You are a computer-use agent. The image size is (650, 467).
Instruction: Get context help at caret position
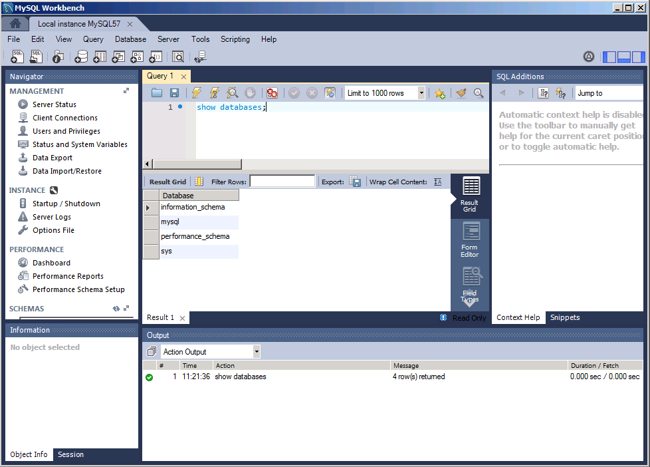544,93
